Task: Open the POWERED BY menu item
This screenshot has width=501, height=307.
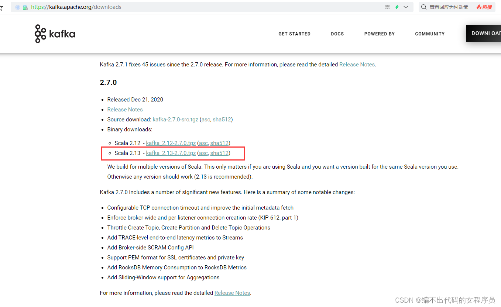Action: (x=380, y=34)
